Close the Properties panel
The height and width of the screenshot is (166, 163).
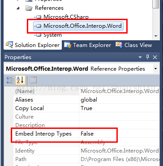click(155, 57)
